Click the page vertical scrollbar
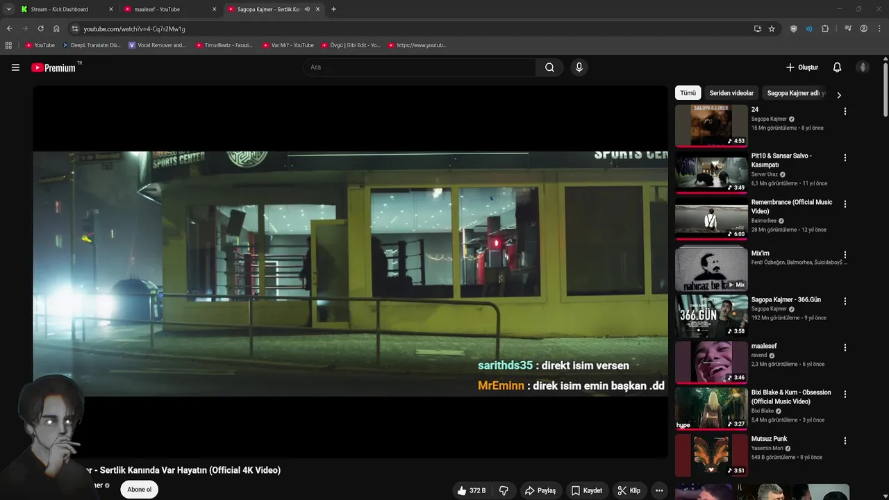 point(886,90)
